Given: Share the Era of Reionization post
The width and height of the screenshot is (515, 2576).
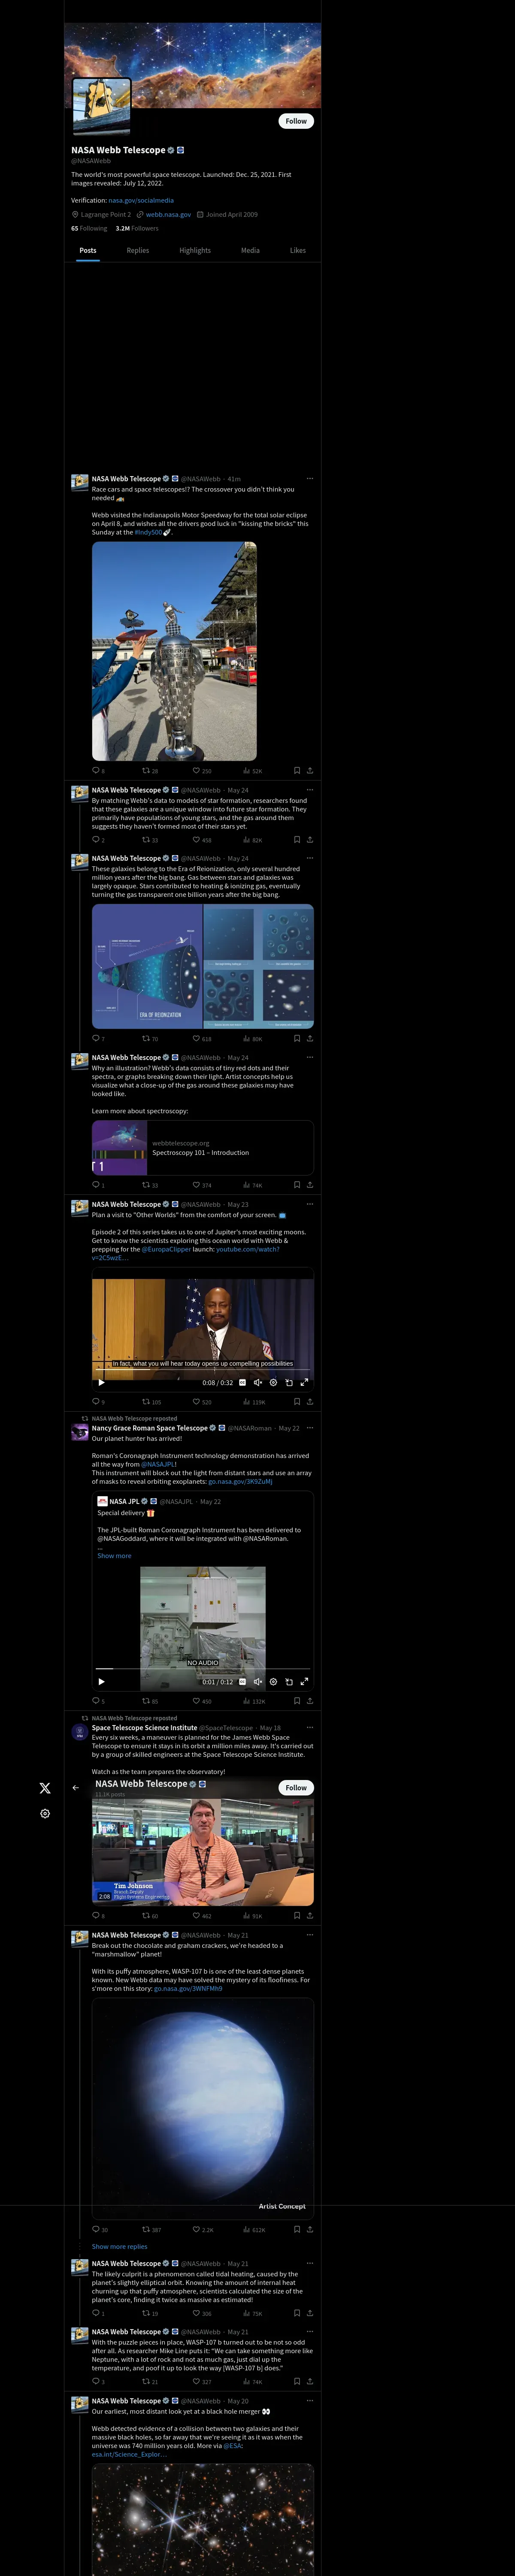Looking at the screenshot, I should [x=310, y=1038].
